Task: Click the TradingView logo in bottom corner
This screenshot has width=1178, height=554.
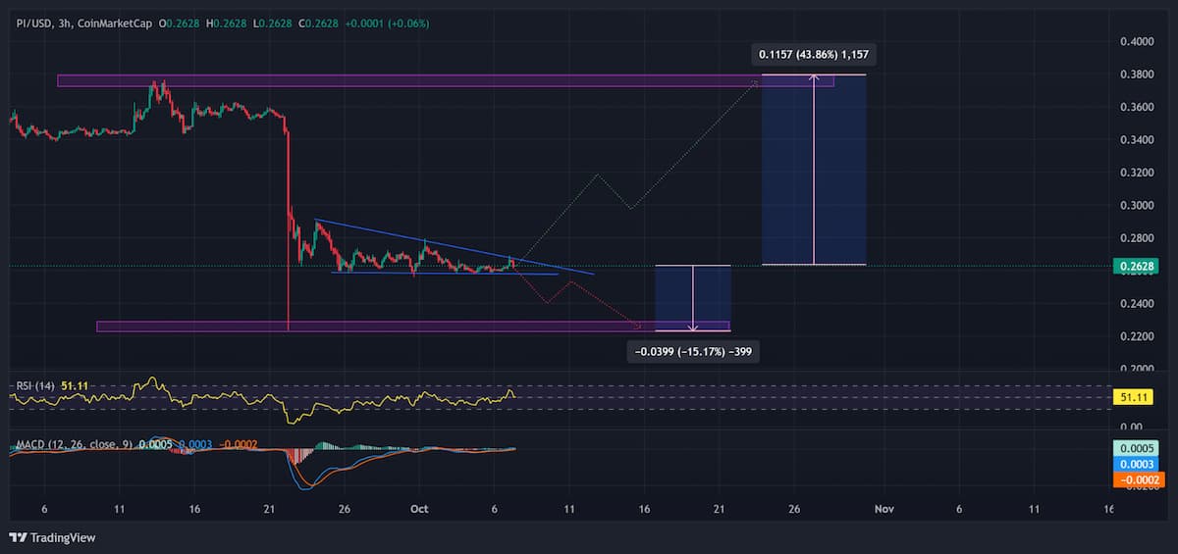Action: (x=51, y=537)
